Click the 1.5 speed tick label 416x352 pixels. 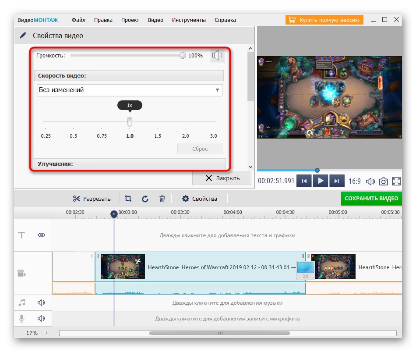(158, 136)
